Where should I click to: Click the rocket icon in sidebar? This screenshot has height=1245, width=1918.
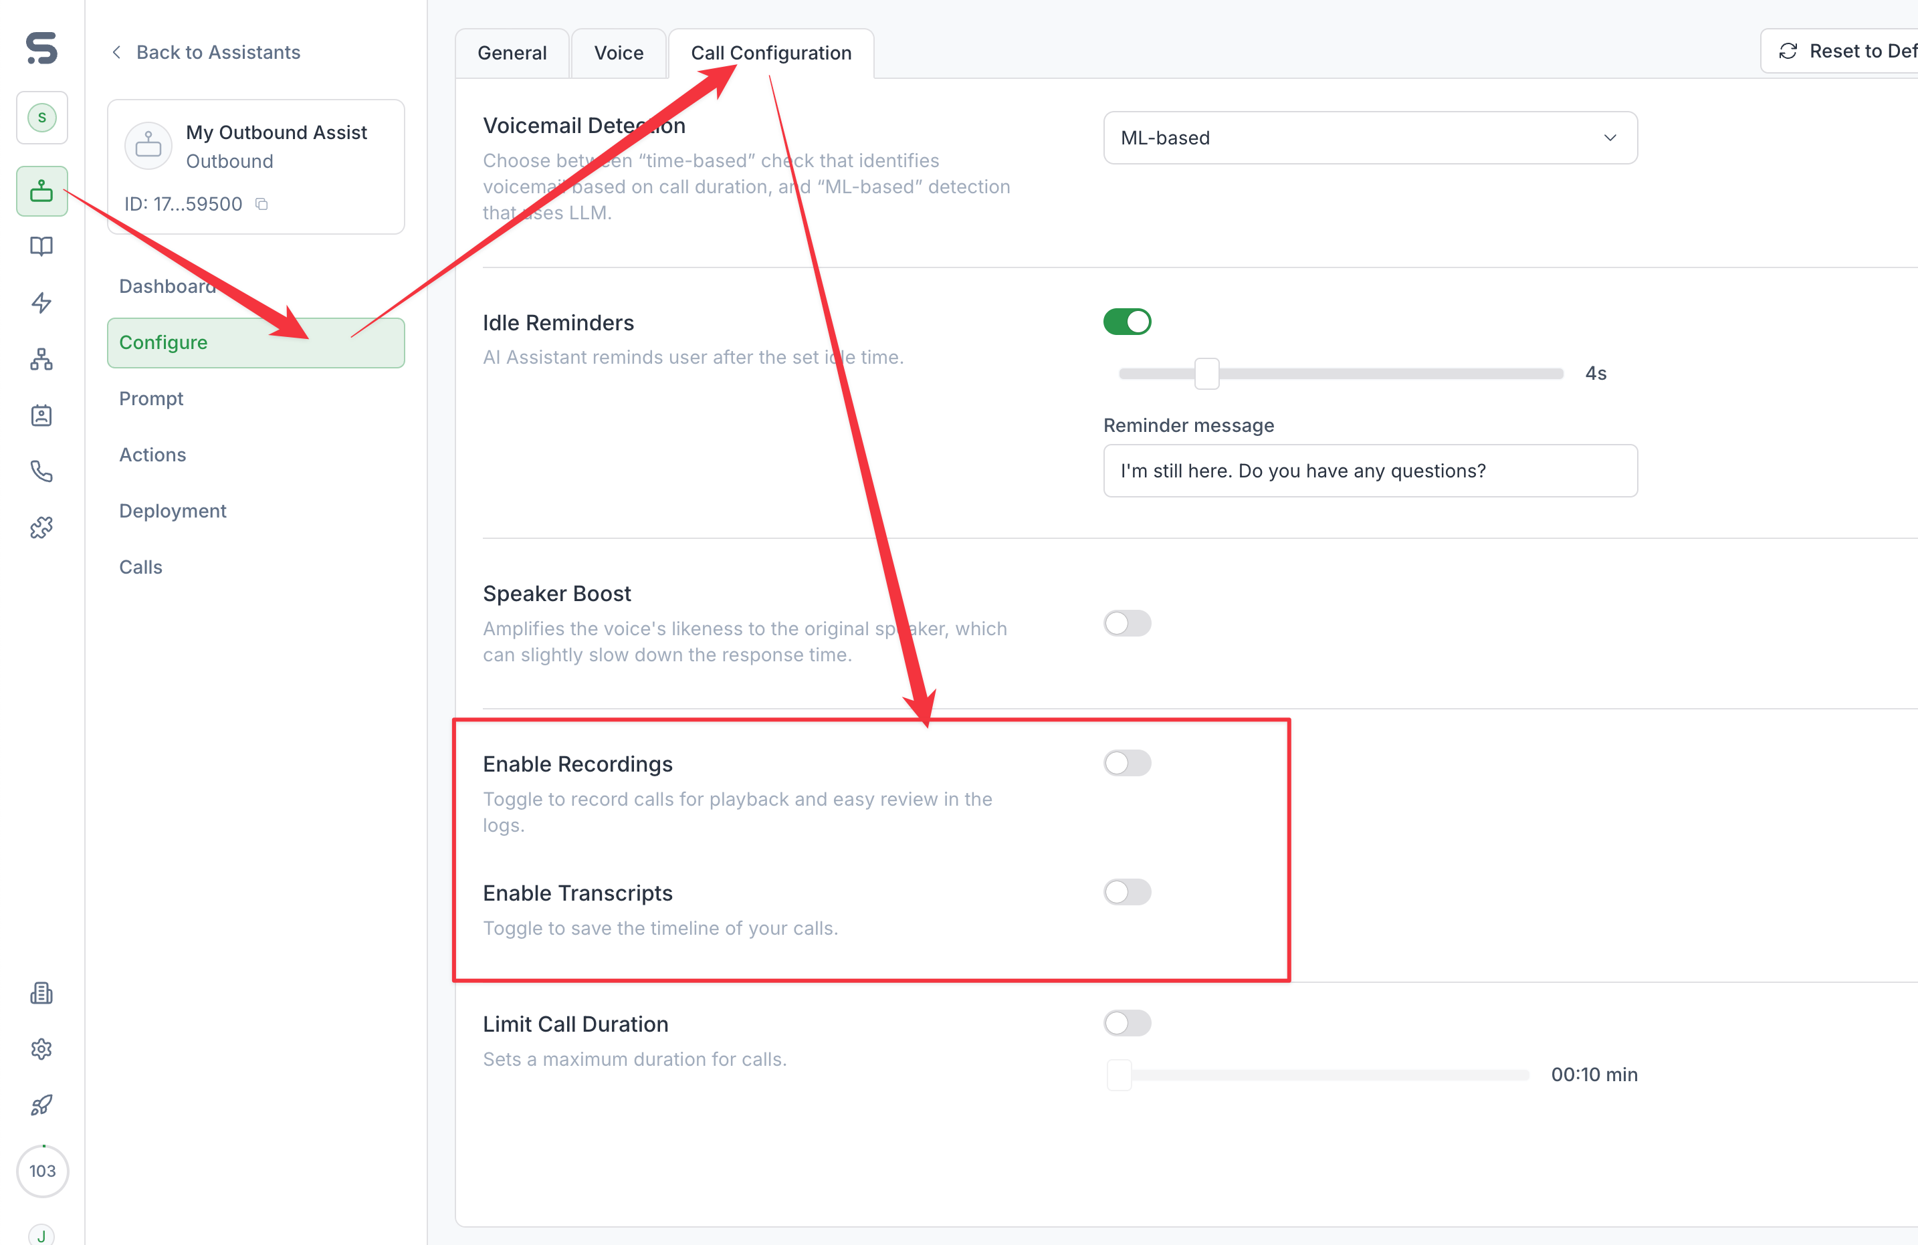pyautogui.click(x=41, y=1105)
